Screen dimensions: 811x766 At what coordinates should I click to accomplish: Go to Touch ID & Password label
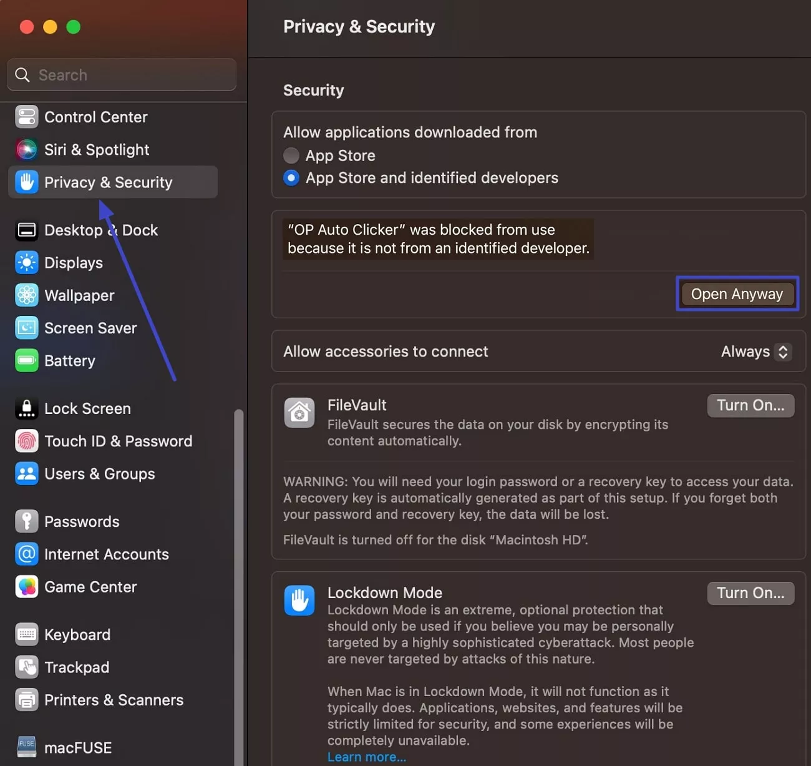point(118,441)
